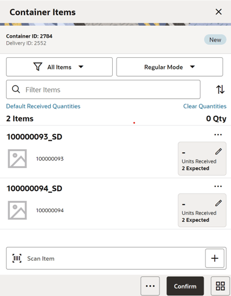Close the Container Items panel

coord(218,12)
